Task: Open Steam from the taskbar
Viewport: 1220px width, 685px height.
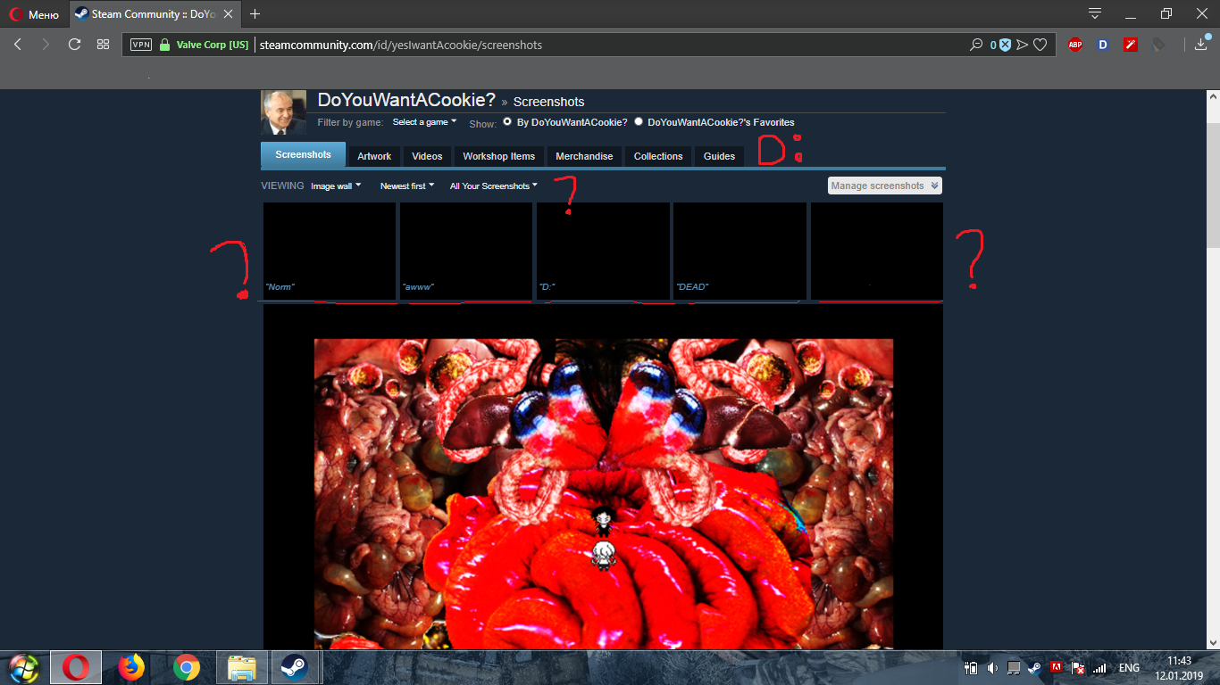Action: (x=296, y=667)
